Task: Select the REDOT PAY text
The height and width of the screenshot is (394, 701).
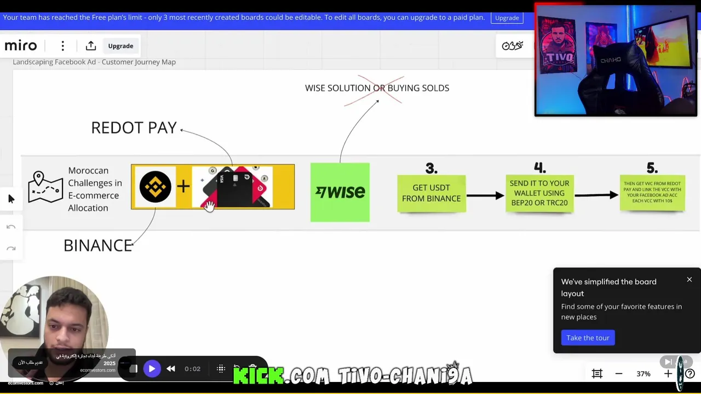Action: [134, 128]
